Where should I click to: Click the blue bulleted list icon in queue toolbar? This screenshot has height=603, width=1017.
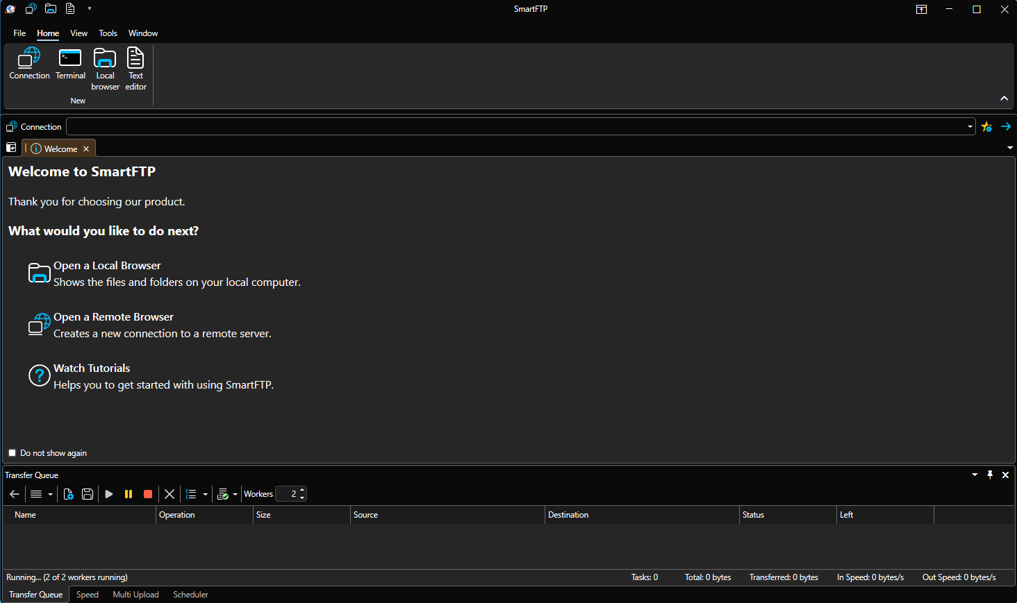(191, 494)
